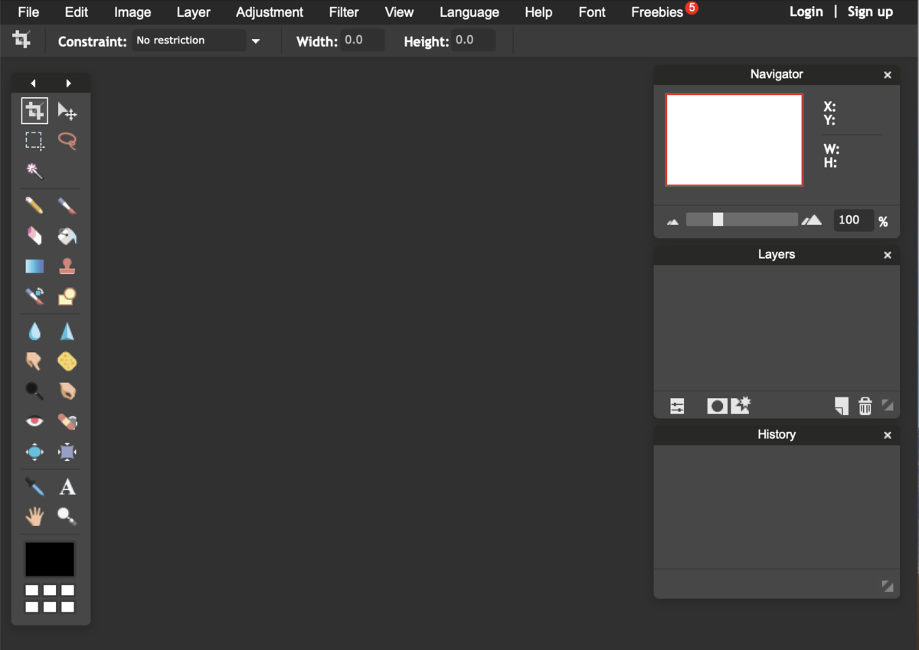Click the crop Height input field
The width and height of the screenshot is (919, 650).
(x=473, y=41)
